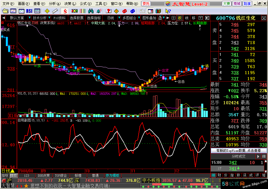Click the 存为模板 link

pos(112,176)
